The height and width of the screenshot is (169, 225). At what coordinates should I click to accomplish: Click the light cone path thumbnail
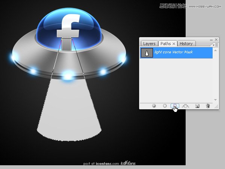point(147,53)
